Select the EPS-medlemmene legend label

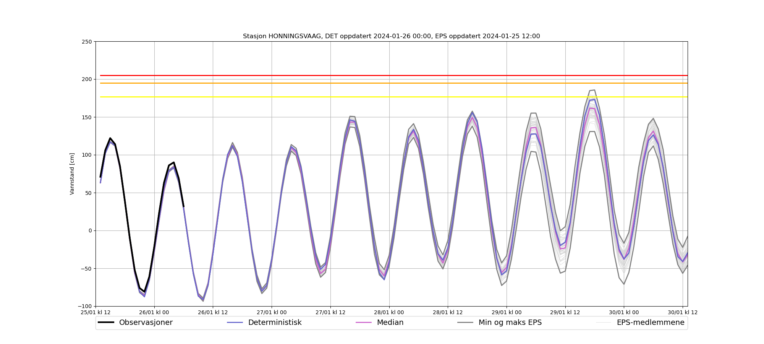click(650, 323)
